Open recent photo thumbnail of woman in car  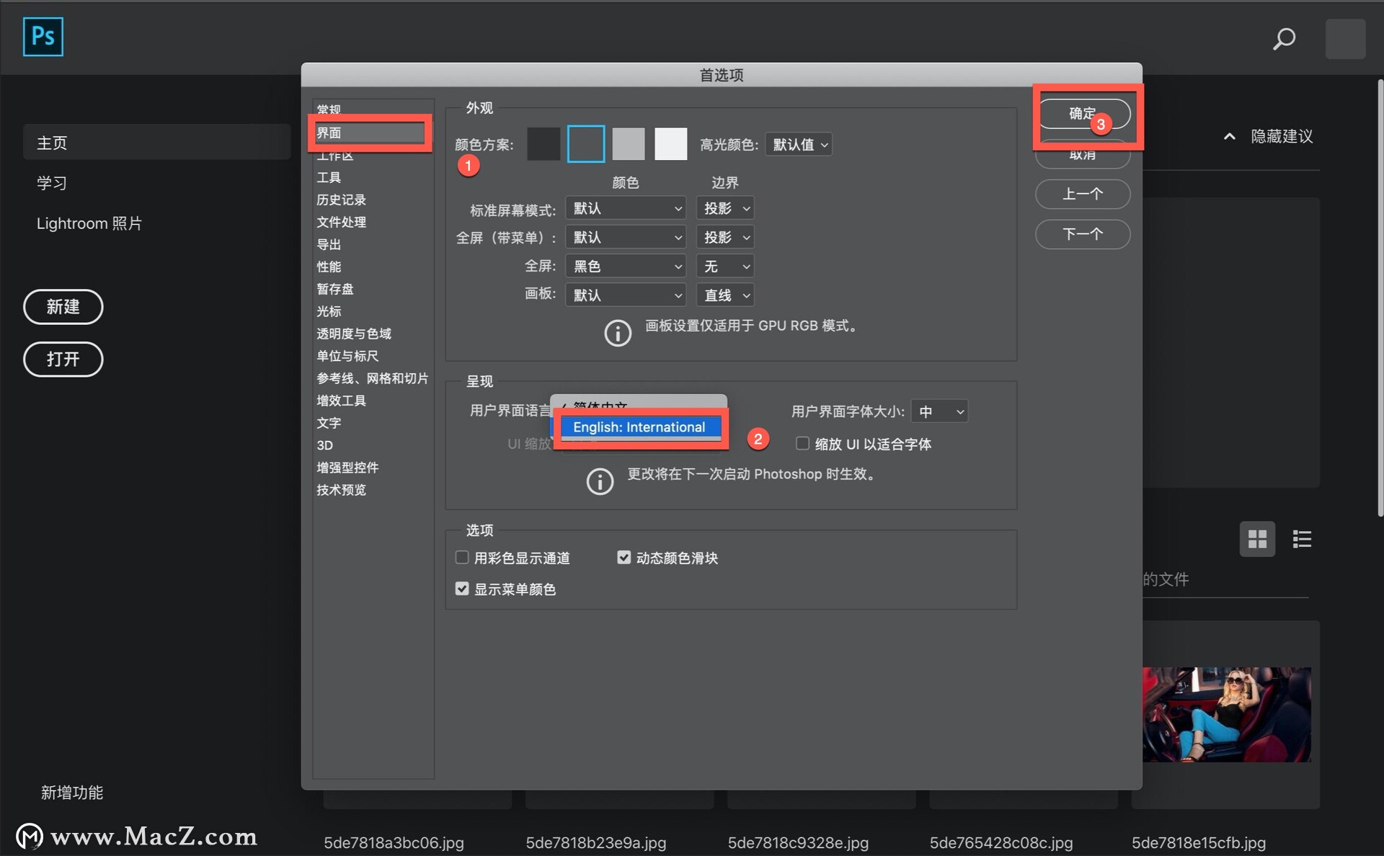coord(1226,715)
